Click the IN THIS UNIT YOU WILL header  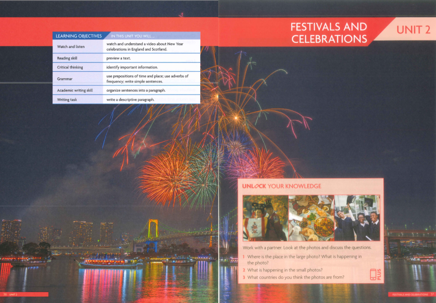pos(133,36)
